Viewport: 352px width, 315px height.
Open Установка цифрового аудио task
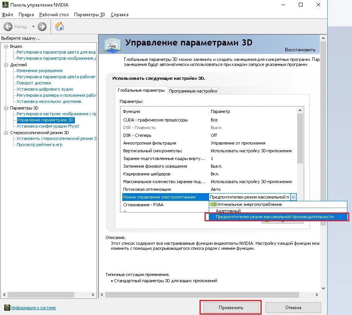(45, 89)
